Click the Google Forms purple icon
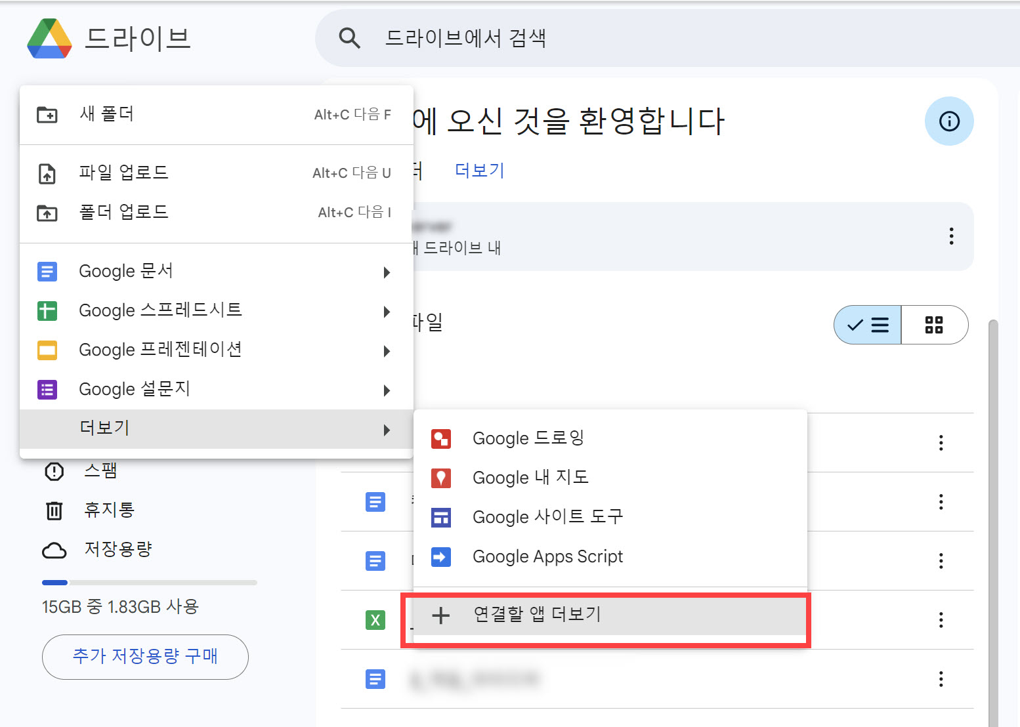 pyautogui.click(x=47, y=390)
